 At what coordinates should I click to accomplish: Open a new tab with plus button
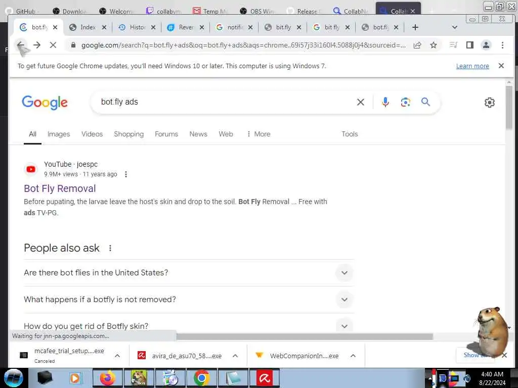coord(415,27)
